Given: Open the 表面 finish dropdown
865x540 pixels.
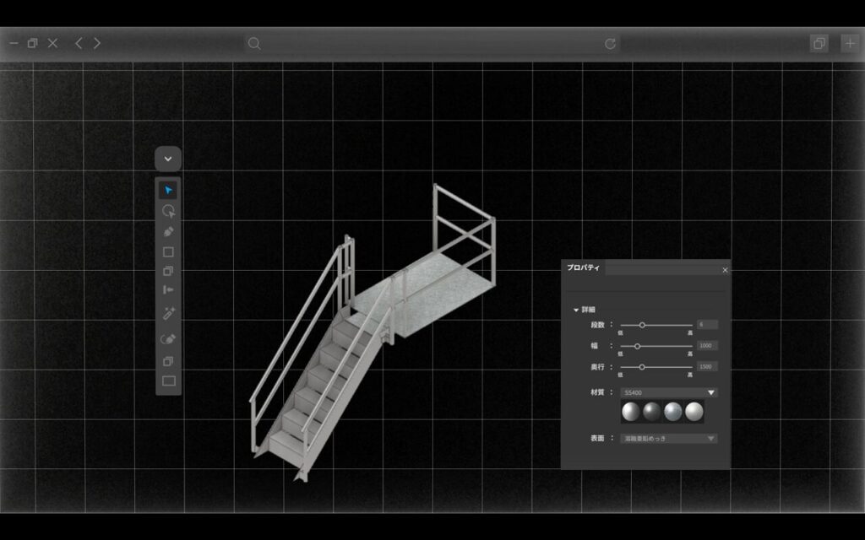Looking at the screenshot, I should coord(710,439).
